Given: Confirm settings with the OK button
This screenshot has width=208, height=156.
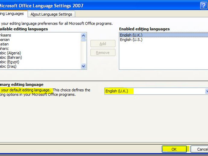Looking at the screenshot, I should click(x=174, y=149).
